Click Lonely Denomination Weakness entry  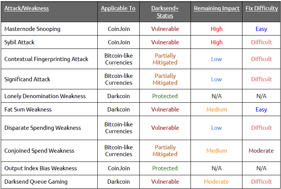45,96
